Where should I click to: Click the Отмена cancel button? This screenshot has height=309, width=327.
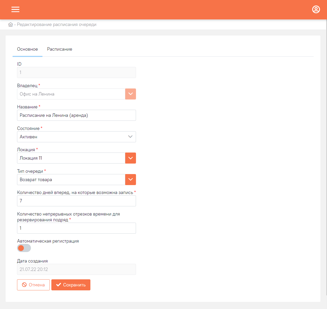coord(33,285)
